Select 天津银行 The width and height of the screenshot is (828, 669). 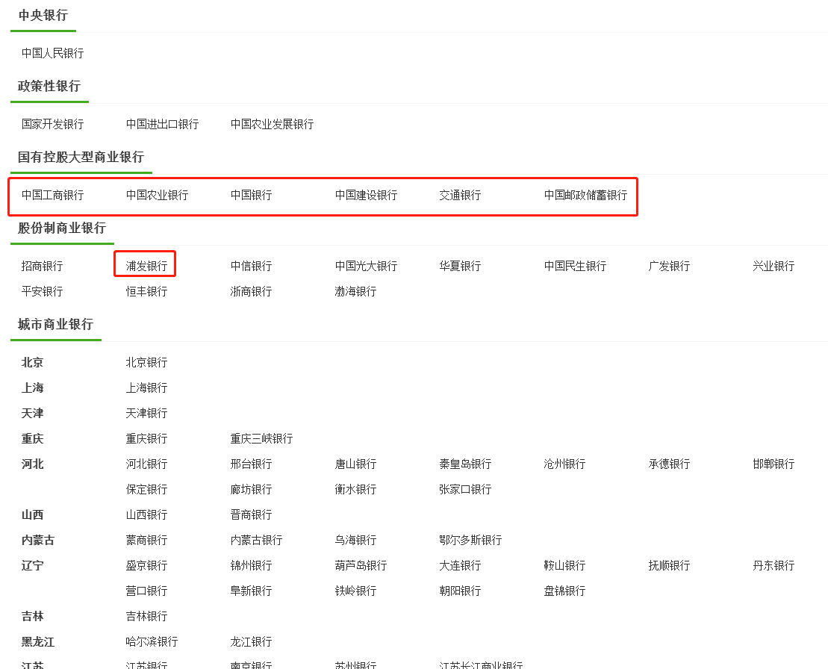146,414
